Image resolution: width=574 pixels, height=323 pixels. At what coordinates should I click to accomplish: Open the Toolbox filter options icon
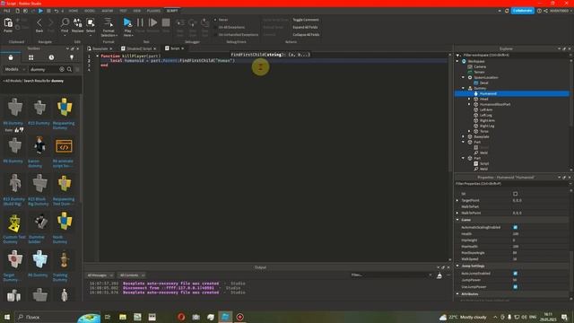pyautogui.click(x=77, y=69)
